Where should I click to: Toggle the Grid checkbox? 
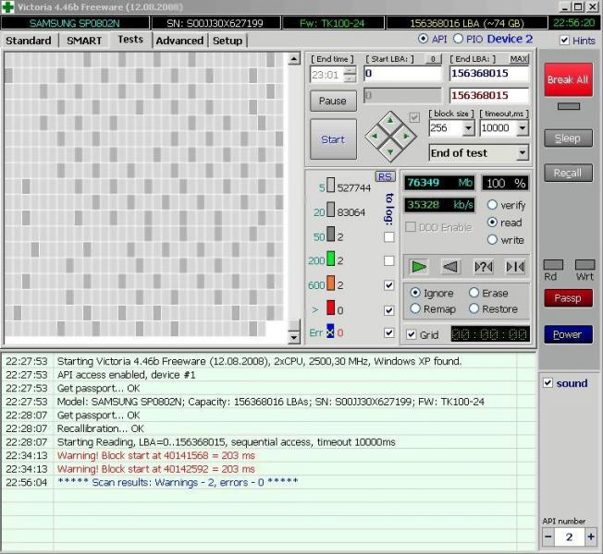pyautogui.click(x=412, y=334)
